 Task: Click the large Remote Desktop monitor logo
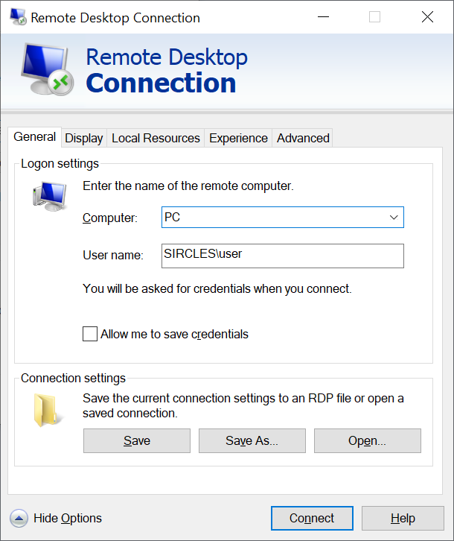(47, 69)
